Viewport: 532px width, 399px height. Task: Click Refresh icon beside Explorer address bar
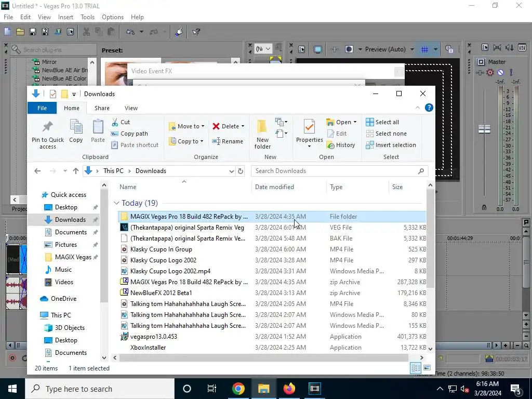(241, 171)
